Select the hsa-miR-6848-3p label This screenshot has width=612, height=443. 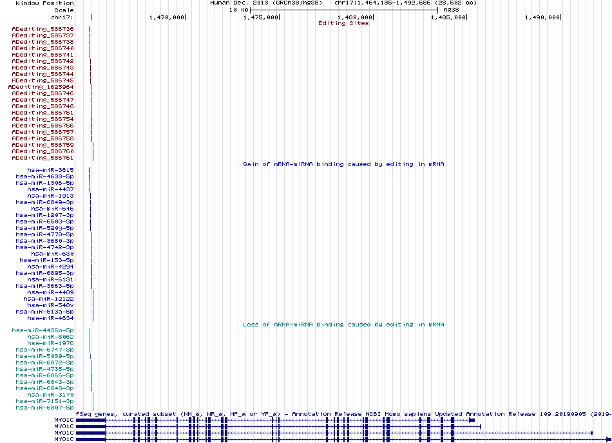pyautogui.click(x=44, y=388)
